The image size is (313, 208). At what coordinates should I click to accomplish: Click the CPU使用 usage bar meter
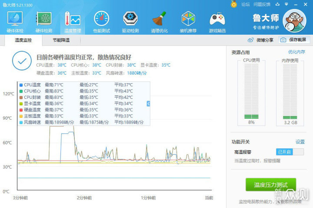coord(251,91)
